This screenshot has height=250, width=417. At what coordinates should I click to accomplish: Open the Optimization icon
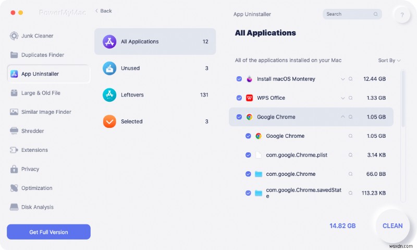[14, 188]
